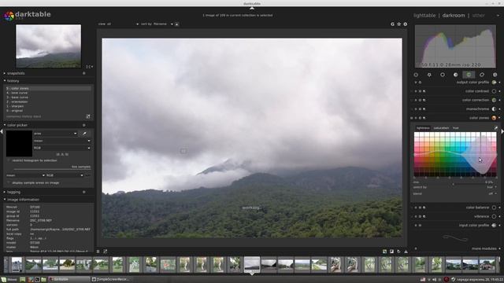Enable color balance module

(x=494, y=208)
